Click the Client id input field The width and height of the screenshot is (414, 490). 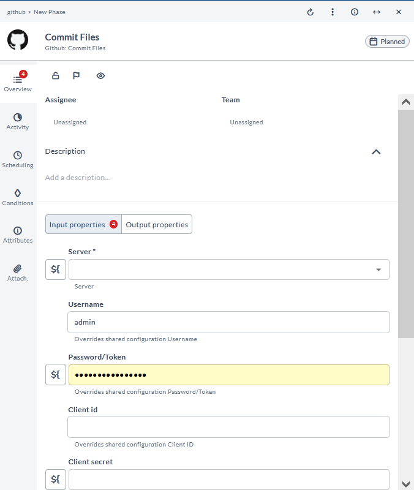[x=228, y=427]
